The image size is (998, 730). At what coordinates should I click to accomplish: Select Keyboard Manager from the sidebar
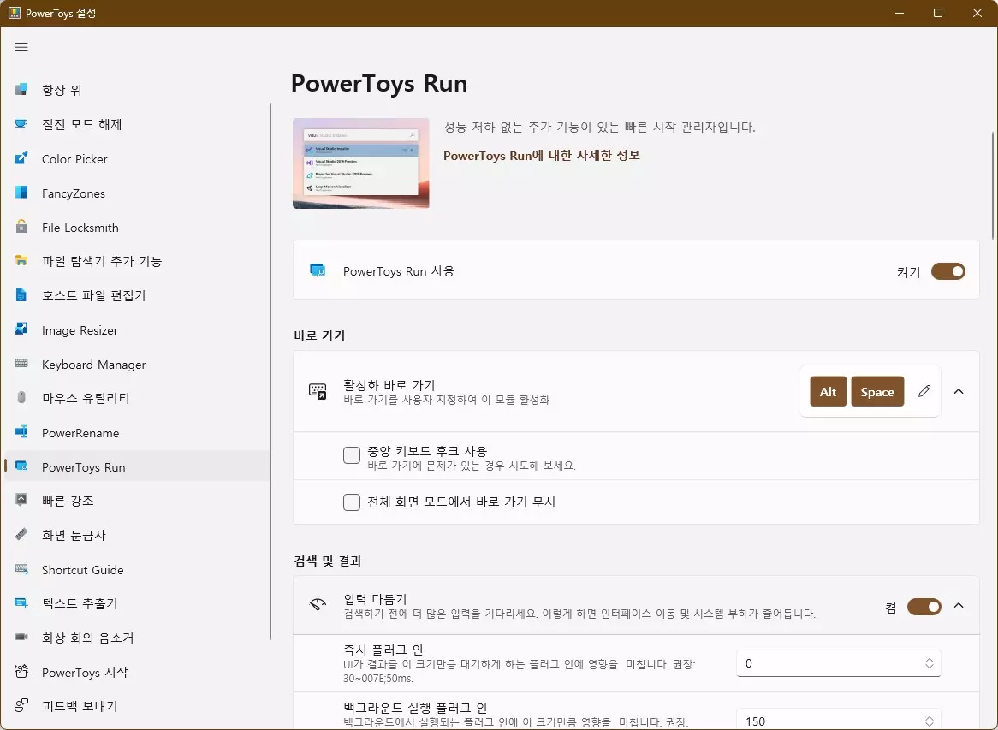92,364
